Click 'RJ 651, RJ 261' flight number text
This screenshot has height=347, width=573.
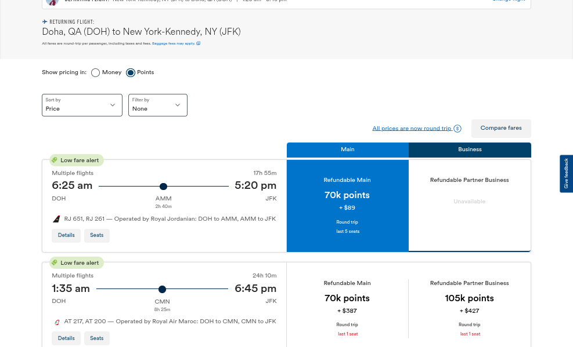84,219
